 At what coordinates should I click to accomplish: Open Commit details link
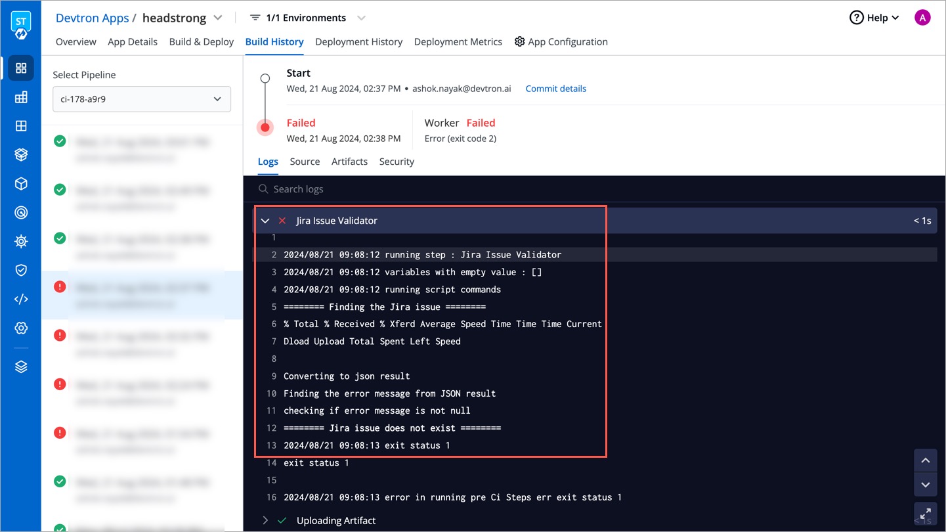pyautogui.click(x=555, y=88)
